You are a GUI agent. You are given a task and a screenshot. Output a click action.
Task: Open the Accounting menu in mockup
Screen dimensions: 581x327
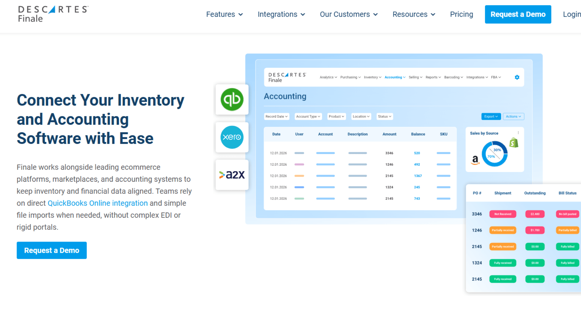coord(395,77)
